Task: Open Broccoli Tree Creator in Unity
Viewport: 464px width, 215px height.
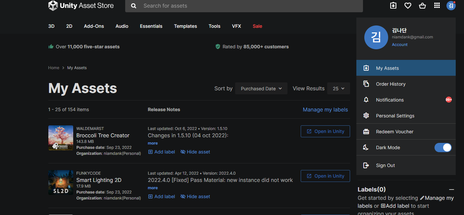Action: pos(325,131)
